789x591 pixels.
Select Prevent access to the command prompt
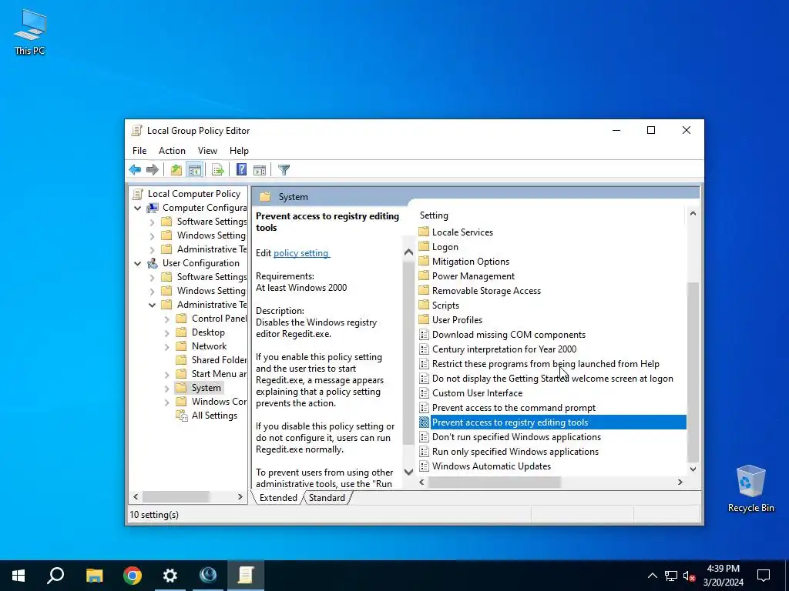(x=514, y=408)
